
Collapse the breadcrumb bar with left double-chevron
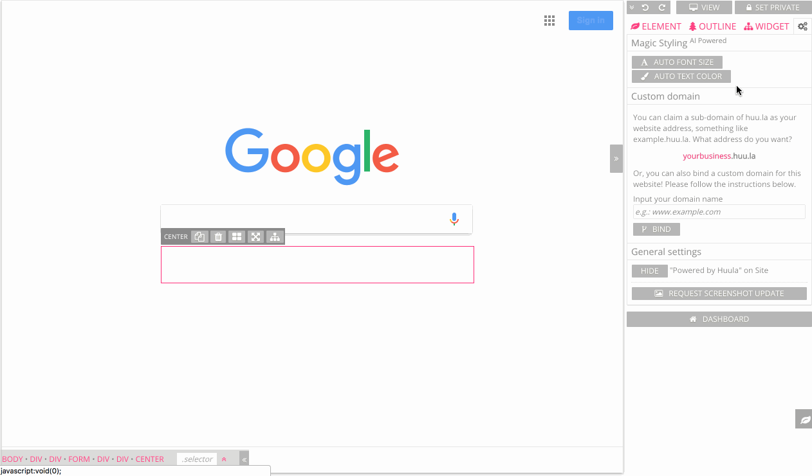pos(244,459)
